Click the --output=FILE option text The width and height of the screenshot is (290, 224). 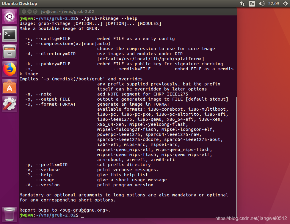pos(53,99)
